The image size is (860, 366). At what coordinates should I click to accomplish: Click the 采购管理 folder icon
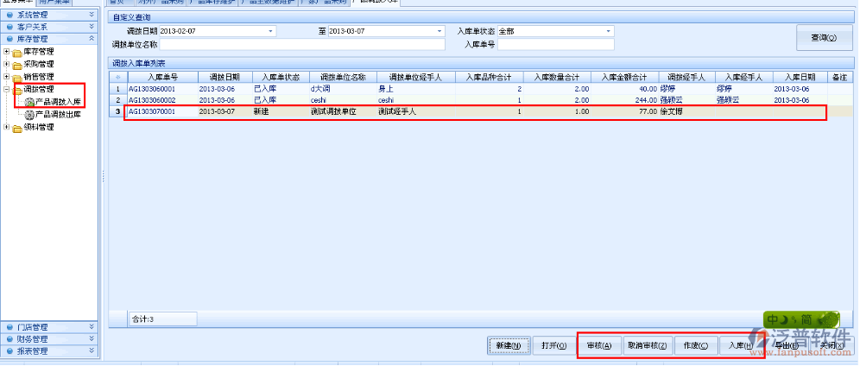click(x=17, y=65)
